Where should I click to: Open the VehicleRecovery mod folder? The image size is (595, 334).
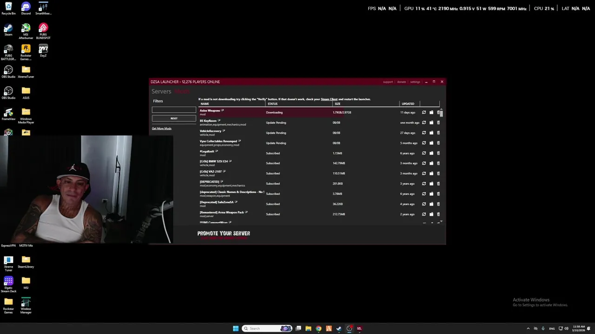coord(431,133)
